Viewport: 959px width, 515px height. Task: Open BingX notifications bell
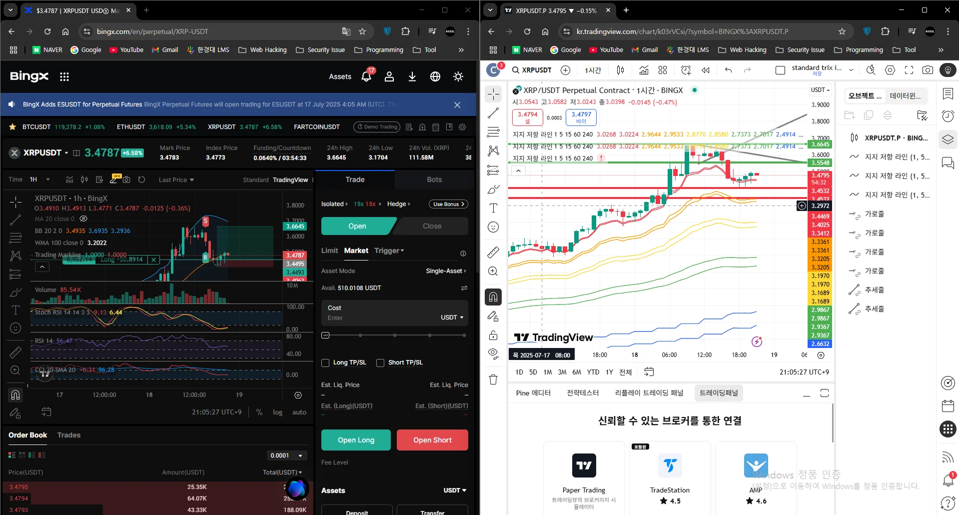point(366,76)
